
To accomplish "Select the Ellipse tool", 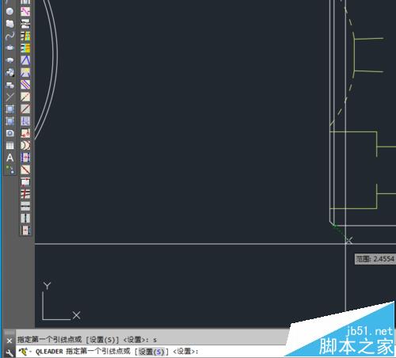I will tap(10, 48).
